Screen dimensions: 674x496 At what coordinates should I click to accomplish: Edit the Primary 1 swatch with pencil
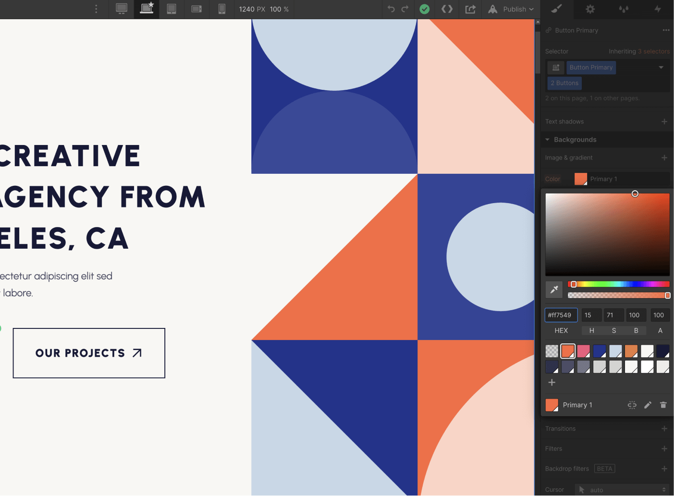(x=648, y=405)
